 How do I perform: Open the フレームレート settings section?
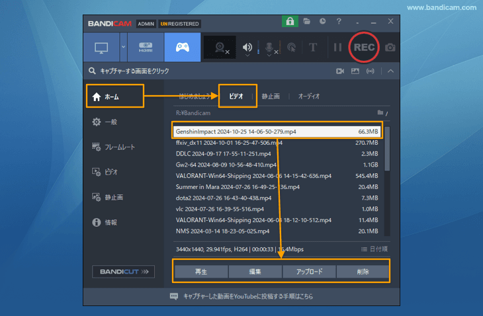[x=113, y=147]
